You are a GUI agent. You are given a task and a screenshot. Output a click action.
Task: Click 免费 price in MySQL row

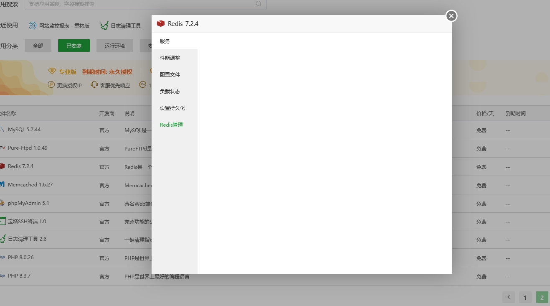482,130
